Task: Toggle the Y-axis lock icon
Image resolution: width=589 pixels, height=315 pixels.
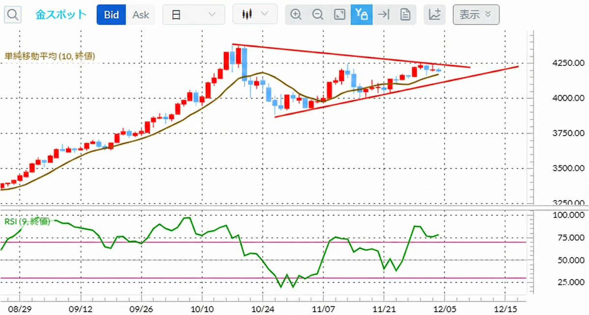Action: click(361, 15)
